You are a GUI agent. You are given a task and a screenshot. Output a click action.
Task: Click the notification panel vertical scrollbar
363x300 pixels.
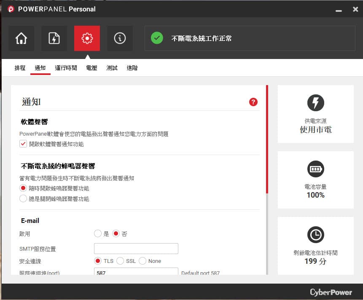pyautogui.click(x=267, y=180)
